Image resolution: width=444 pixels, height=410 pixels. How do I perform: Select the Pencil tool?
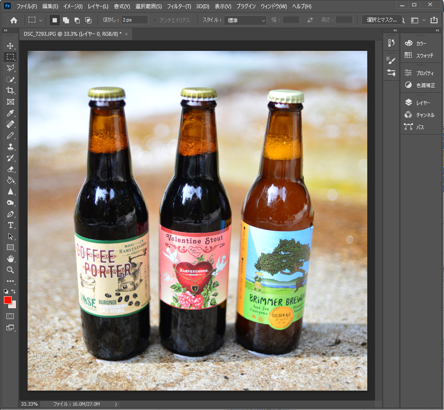[10, 136]
